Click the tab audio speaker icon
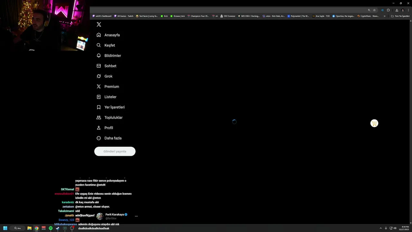The width and height of the screenshot is (412, 232). (382, 10)
